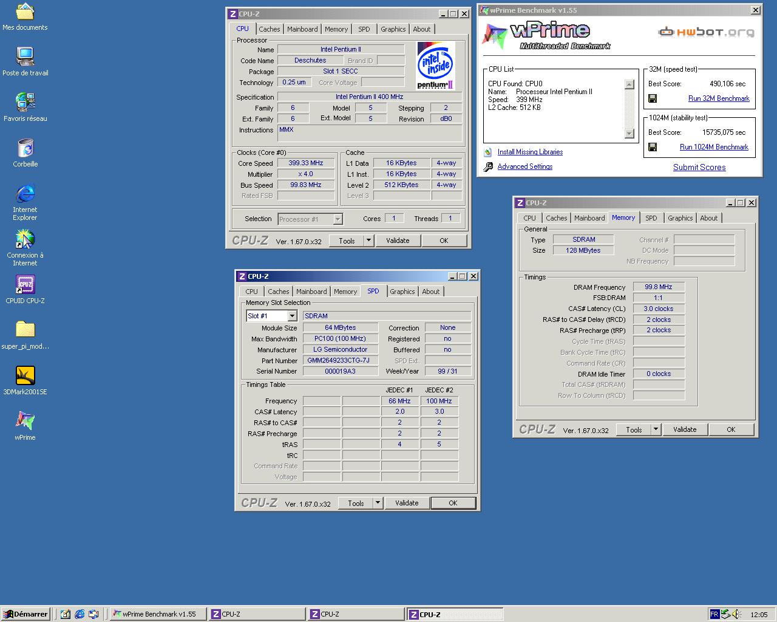Click floppy save icon for 32M score
This screenshot has height=622, width=777.
[653, 98]
